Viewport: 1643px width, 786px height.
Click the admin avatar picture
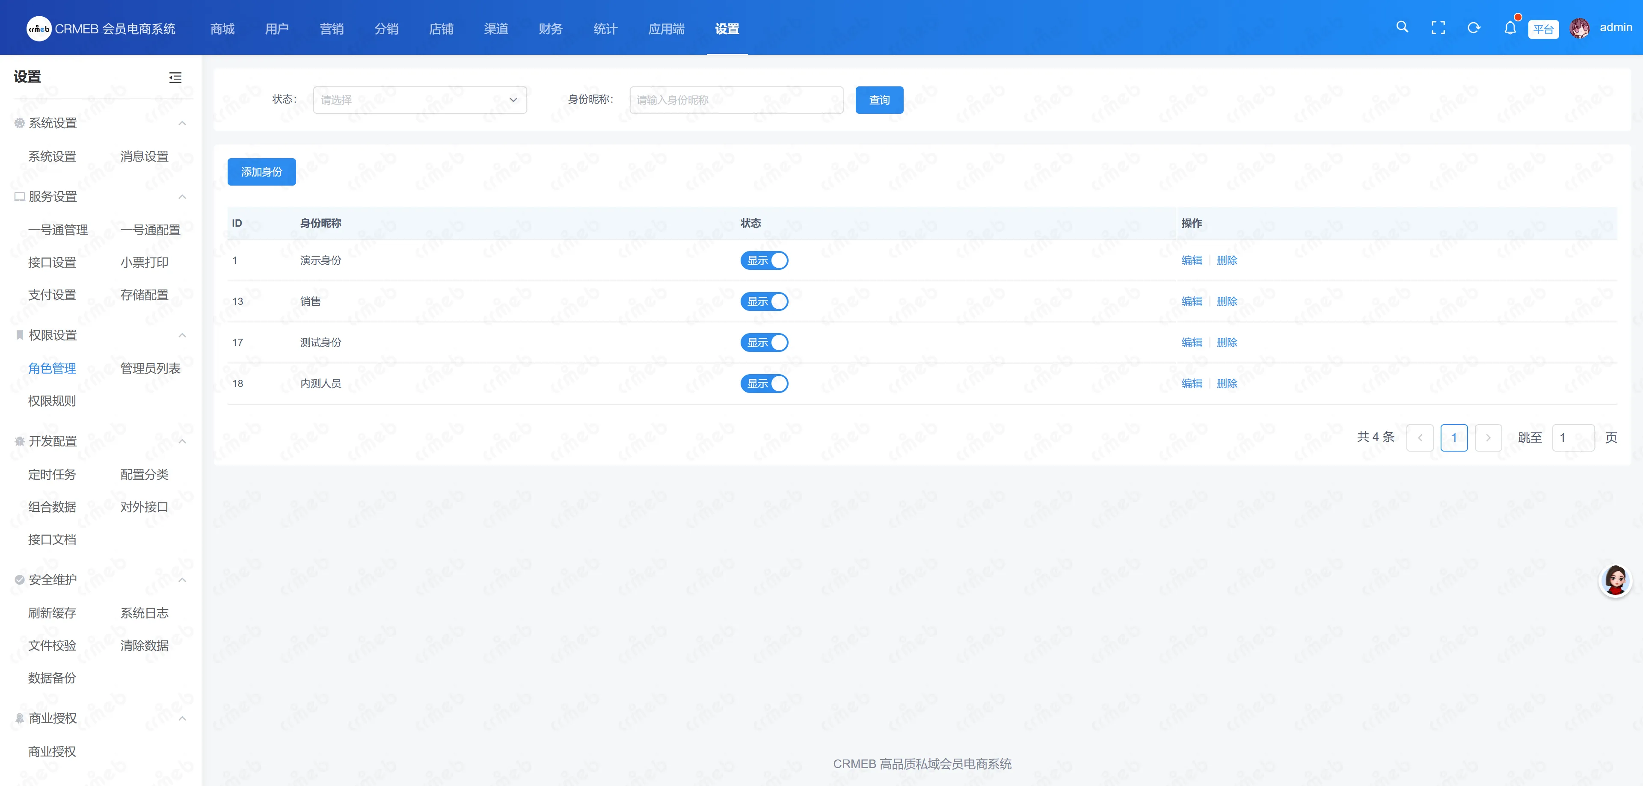coord(1580,28)
